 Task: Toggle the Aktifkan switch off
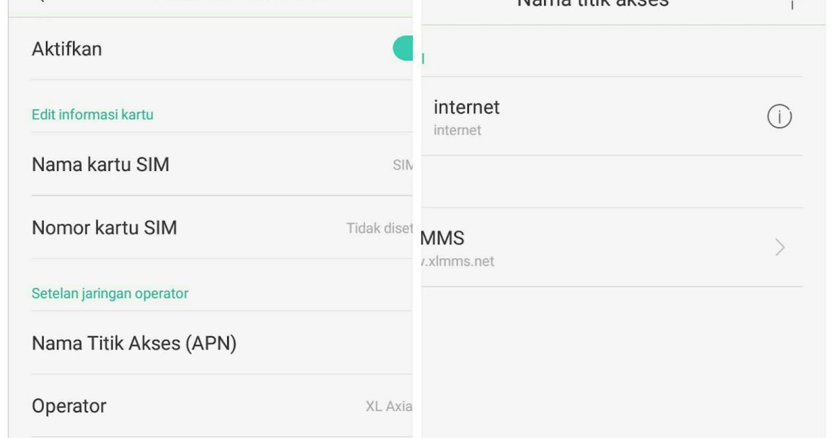[403, 49]
